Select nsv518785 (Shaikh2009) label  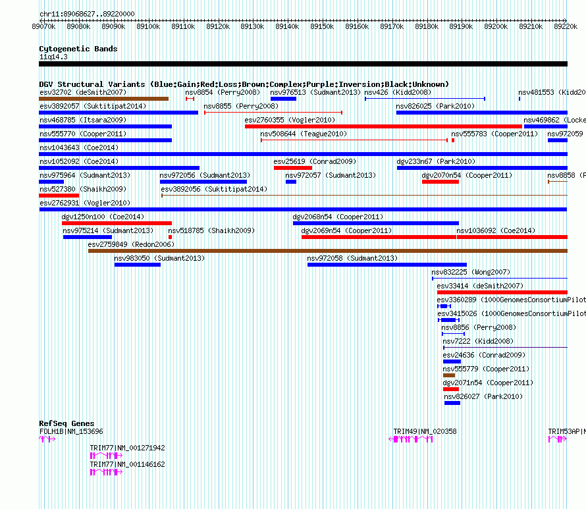(211, 230)
